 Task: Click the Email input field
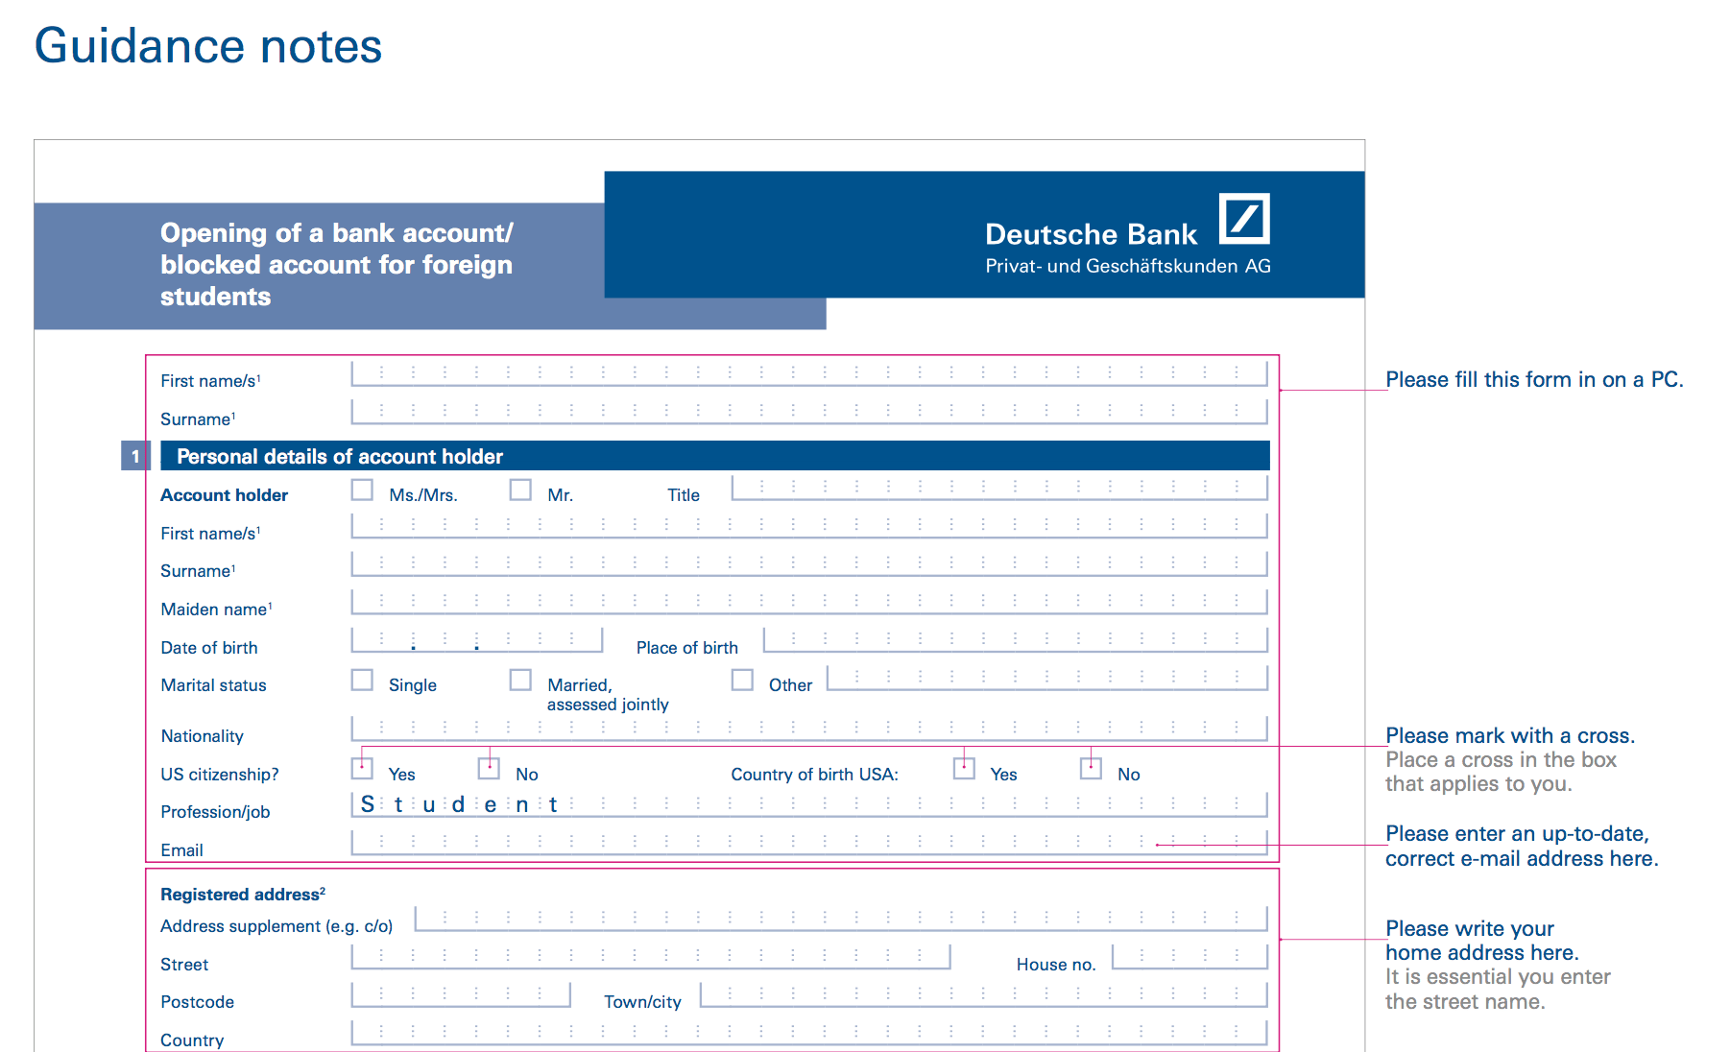click(809, 843)
